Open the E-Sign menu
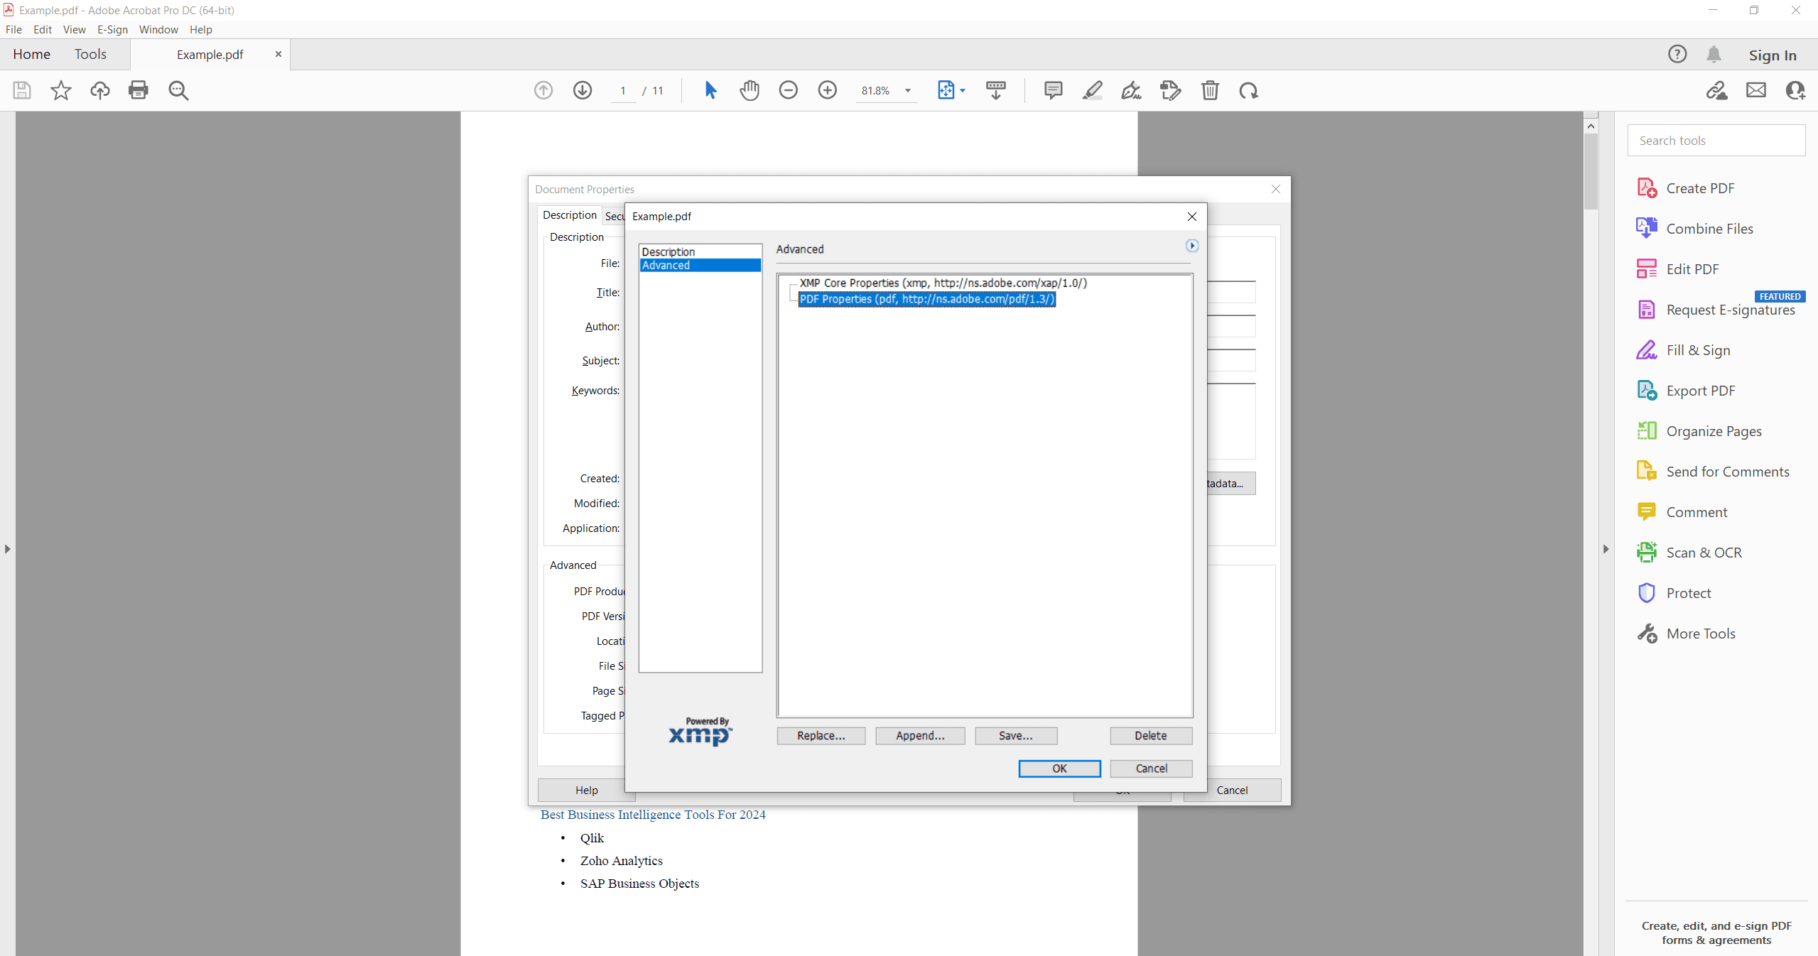1818x956 pixels. point(112,29)
